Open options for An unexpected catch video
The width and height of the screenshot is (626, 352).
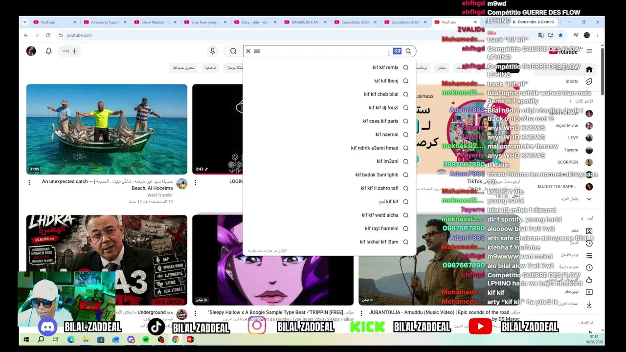pos(29,182)
